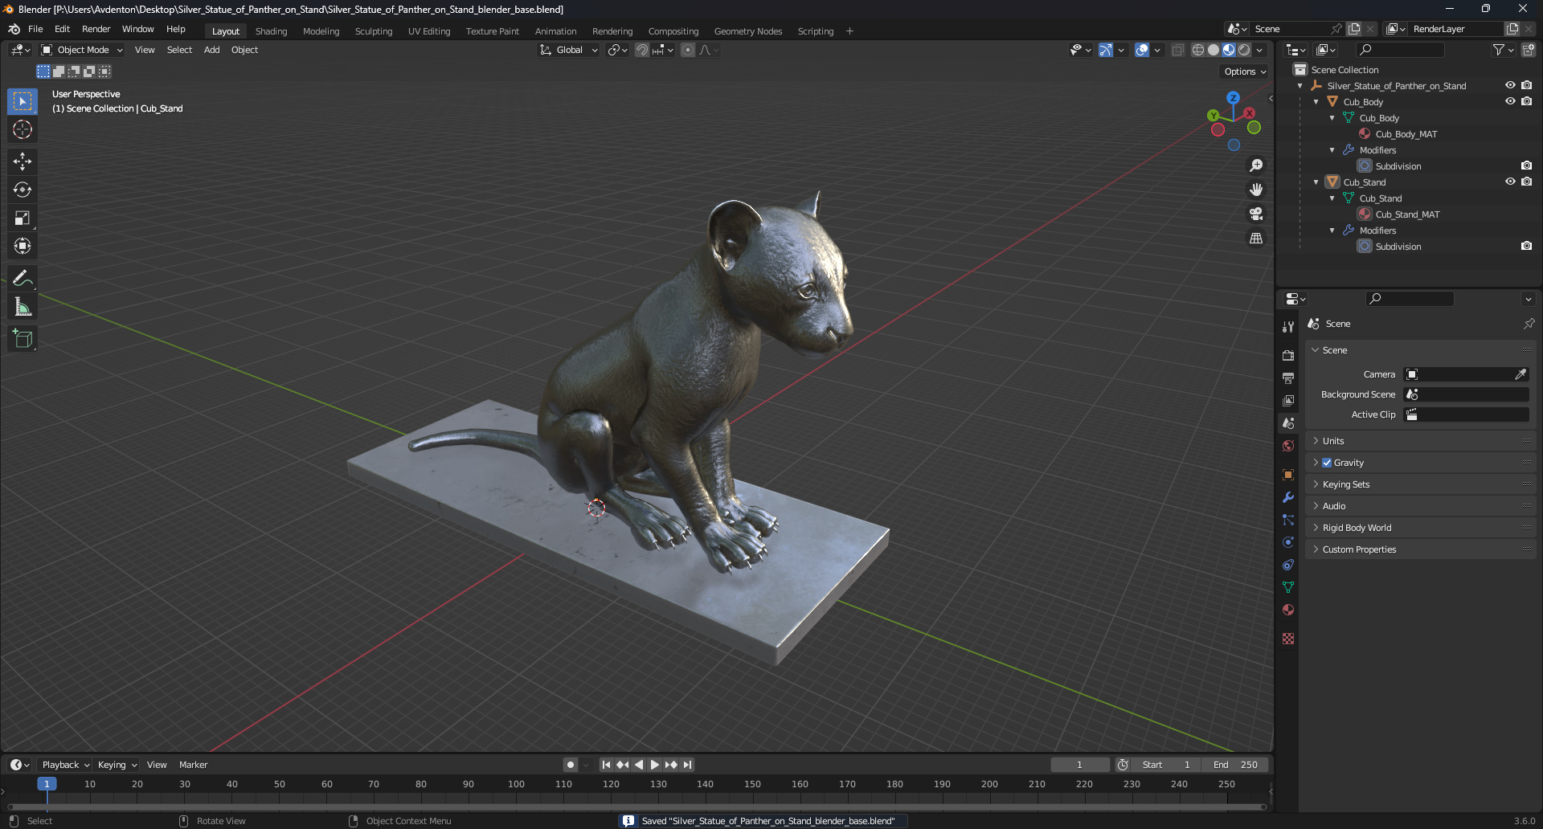The width and height of the screenshot is (1543, 829).
Task: Open the Render properties tab
Action: [x=1288, y=355]
